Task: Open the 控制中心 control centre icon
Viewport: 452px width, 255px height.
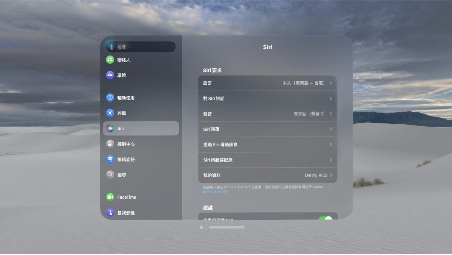Action: [110, 144]
